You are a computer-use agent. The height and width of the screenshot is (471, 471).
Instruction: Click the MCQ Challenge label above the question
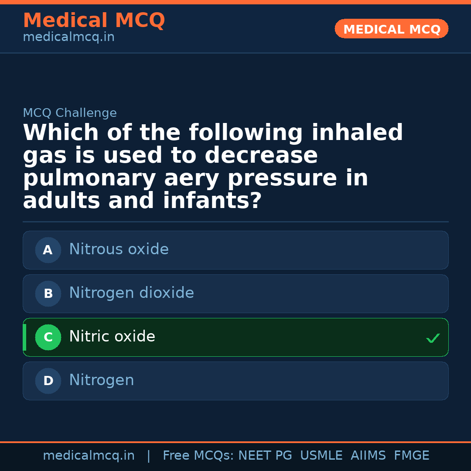(70, 113)
